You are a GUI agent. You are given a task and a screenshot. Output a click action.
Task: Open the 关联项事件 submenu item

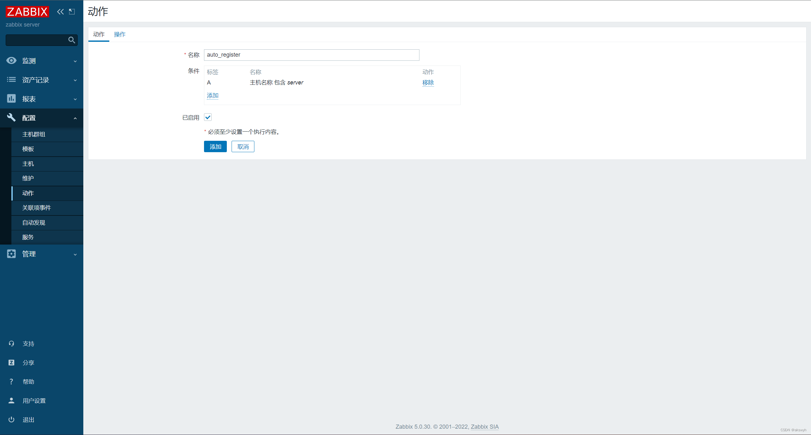coord(47,208)
